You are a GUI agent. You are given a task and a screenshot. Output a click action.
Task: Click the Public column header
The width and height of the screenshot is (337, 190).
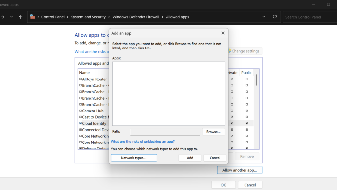pos(246,73)
